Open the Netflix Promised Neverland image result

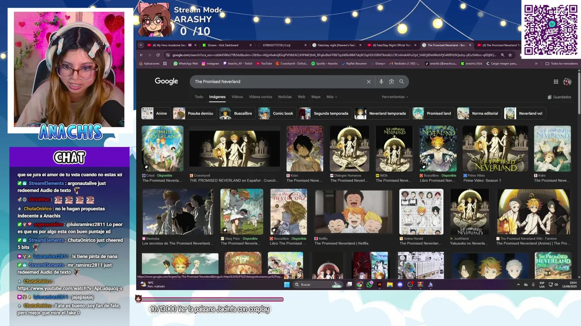(x=354, y=212)
